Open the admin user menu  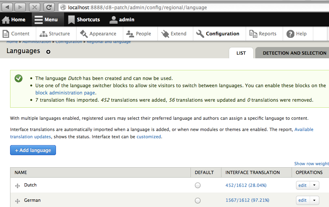click(122, 20)
